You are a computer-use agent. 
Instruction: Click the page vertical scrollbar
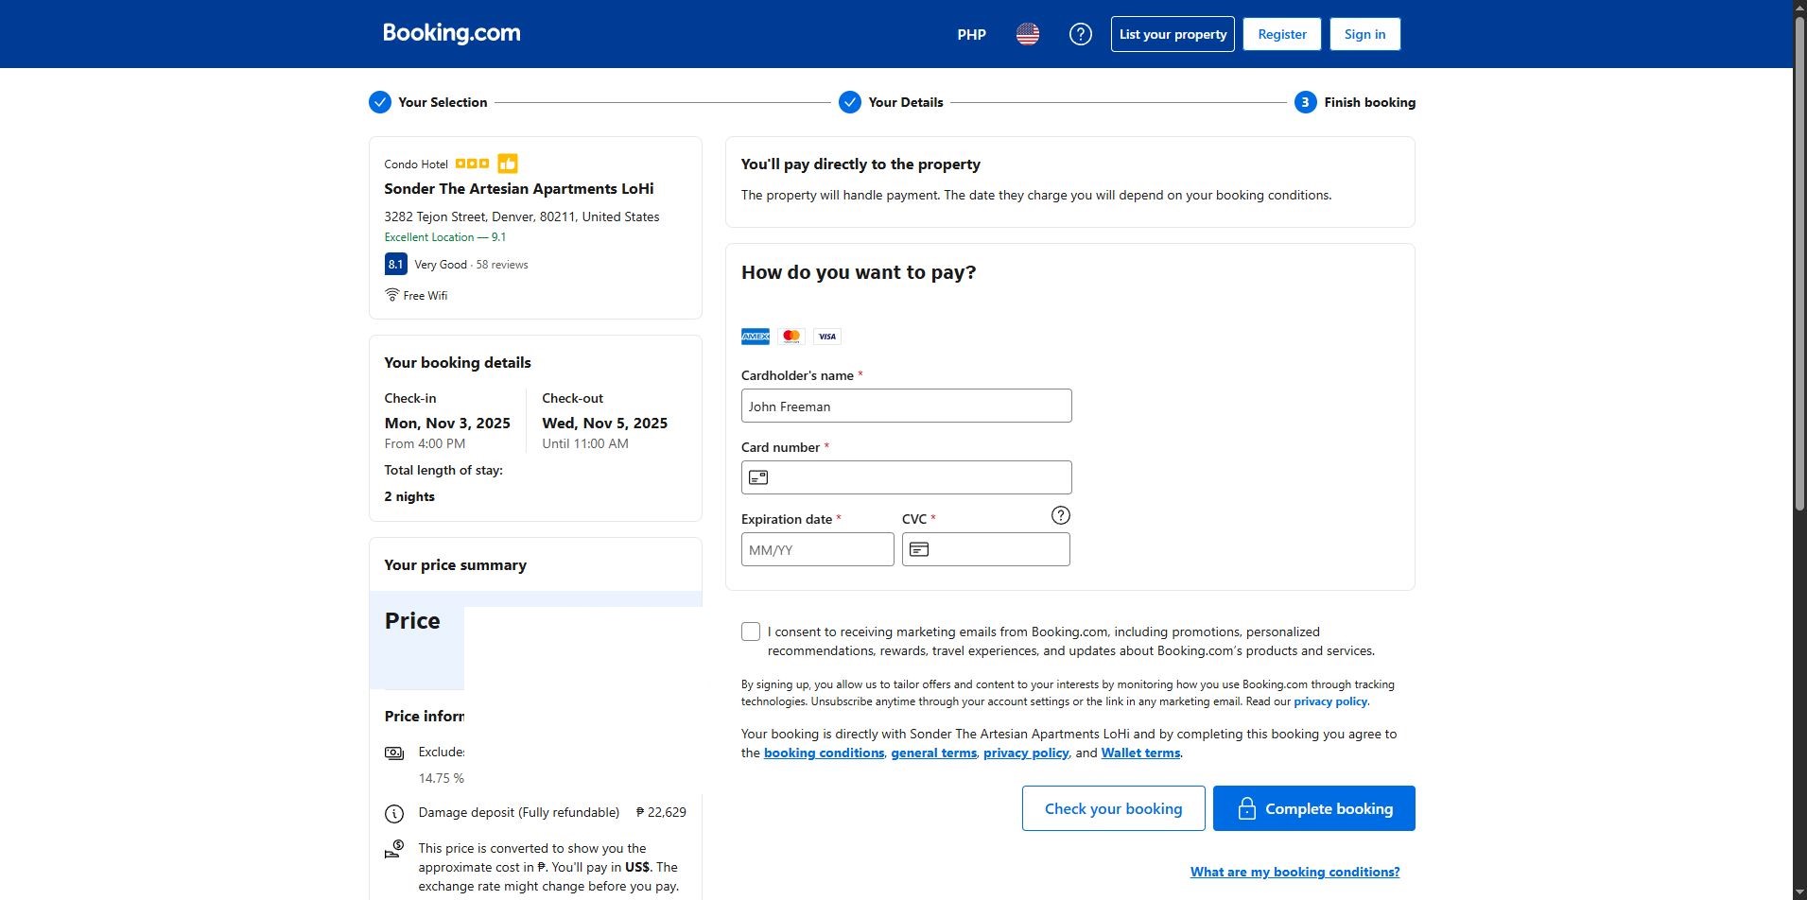(1799, 265)
